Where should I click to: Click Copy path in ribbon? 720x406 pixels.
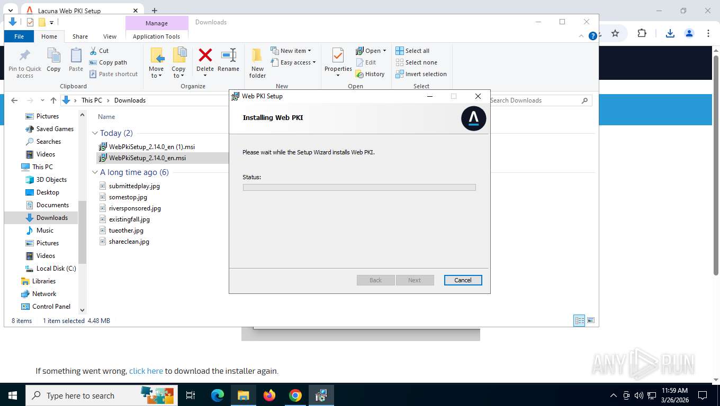pos(108,62)
